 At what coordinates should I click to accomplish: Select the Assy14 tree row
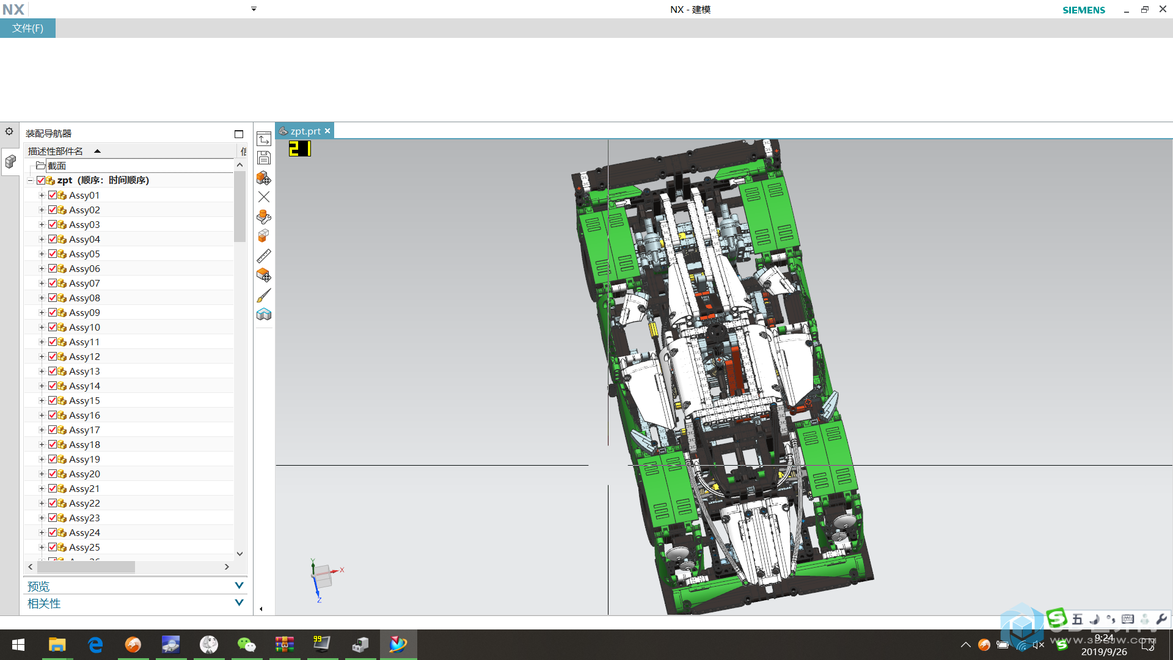click(x=128, y=386)
